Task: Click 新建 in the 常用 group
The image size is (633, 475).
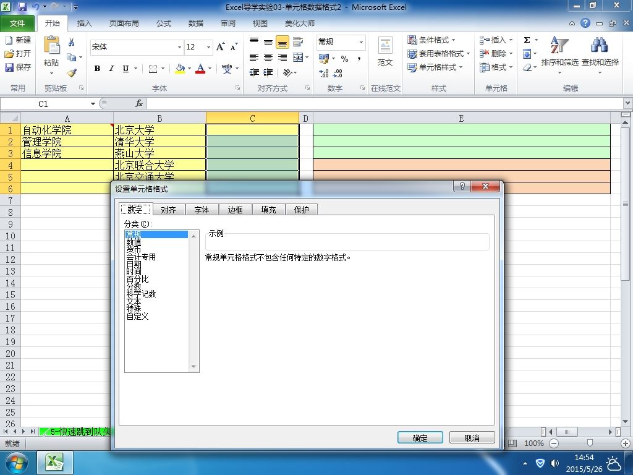Action: pos(18,40)
